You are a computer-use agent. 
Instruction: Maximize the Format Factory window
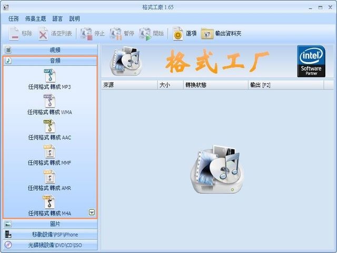coord(320,7)
